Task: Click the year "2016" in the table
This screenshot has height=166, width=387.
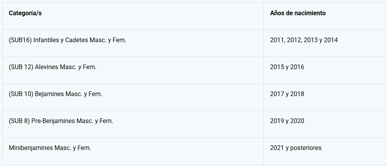Action: pyautogui.click(x=297, y=67)
